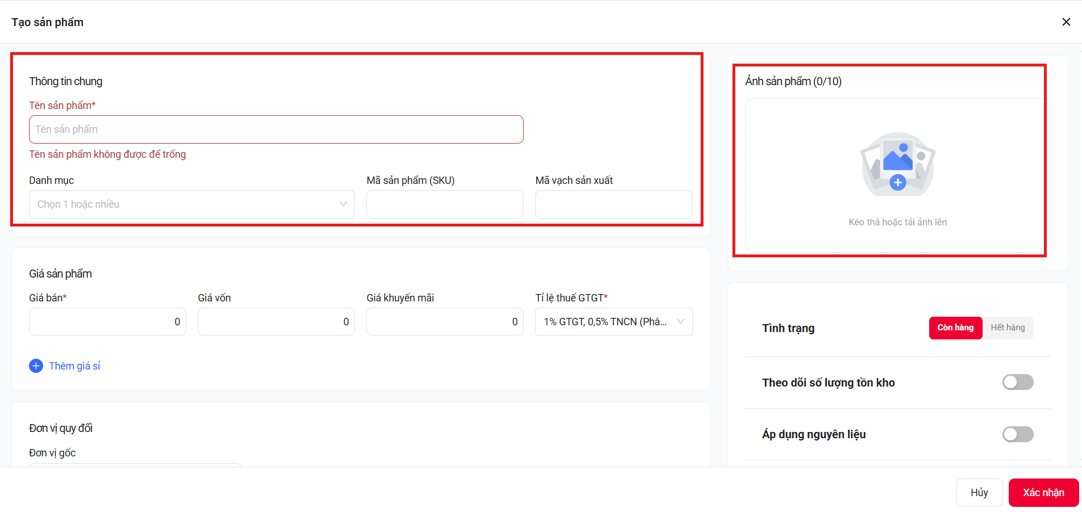The width and height of the screenshot is (1082, 512).
Task: Cancel with the Hủy button
Action: 979,493
